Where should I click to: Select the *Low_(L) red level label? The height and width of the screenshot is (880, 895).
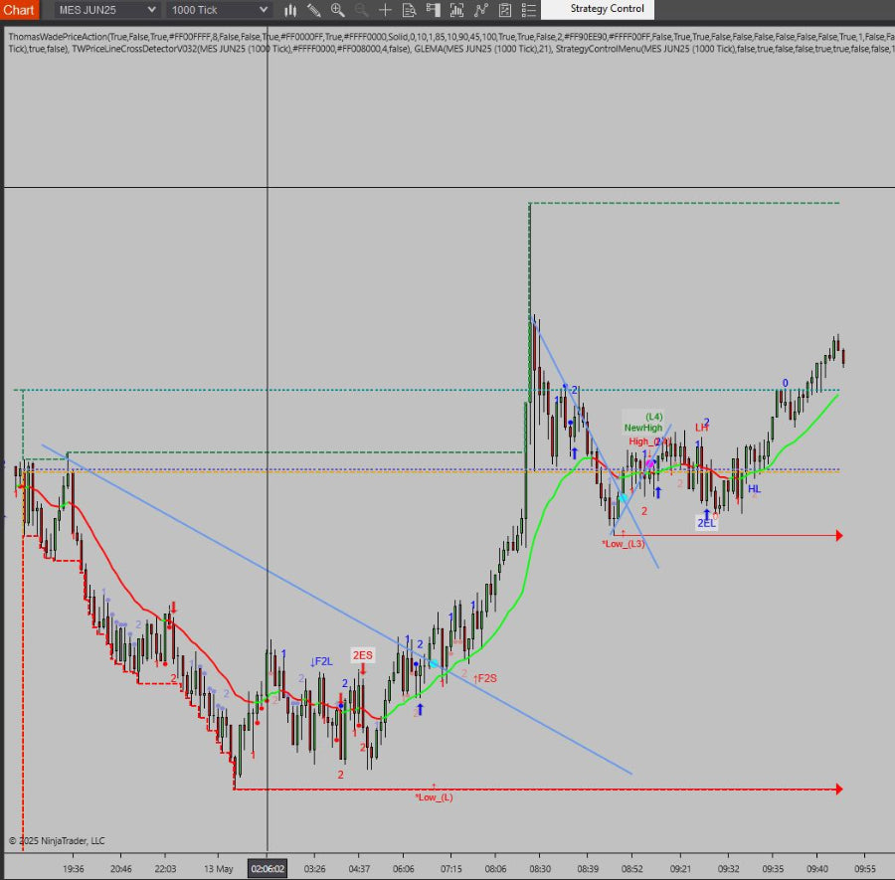pyautogui.click(x=434, y=797)
